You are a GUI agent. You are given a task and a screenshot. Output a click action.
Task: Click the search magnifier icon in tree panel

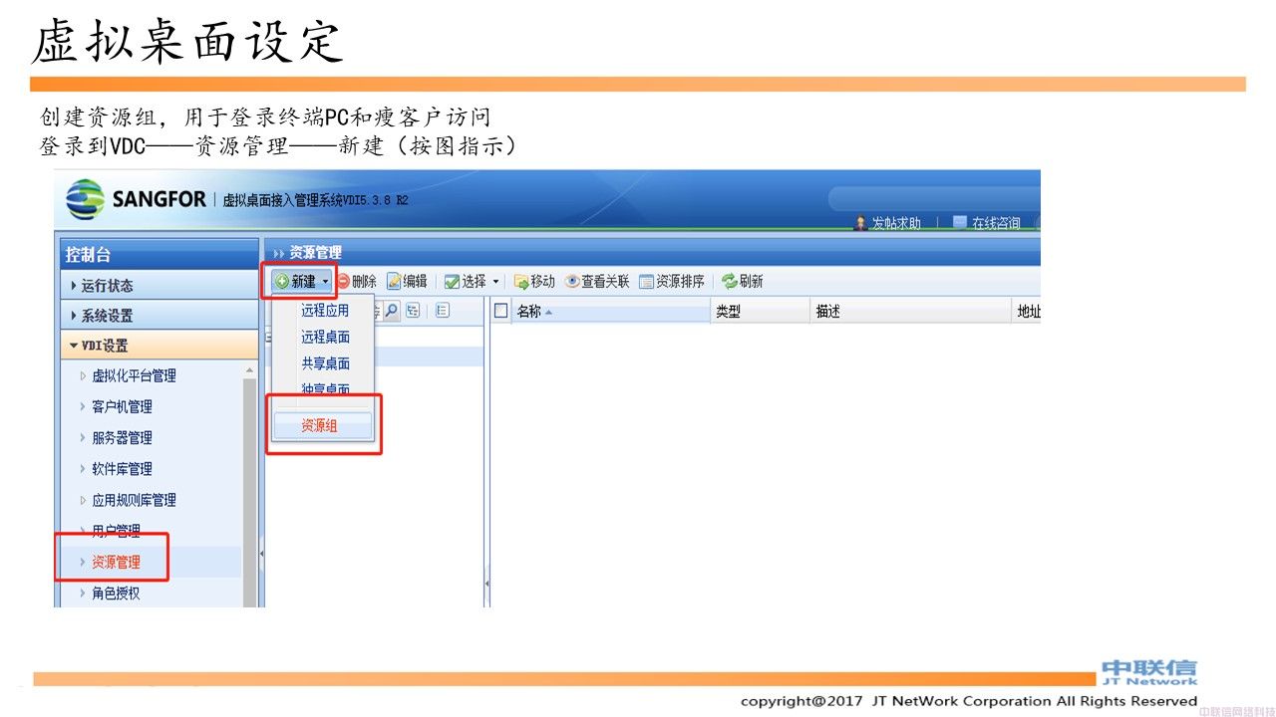click(x=392, y=311)
